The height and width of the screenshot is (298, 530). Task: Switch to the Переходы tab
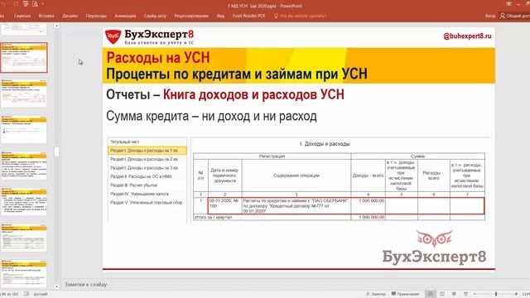click(96, 16)
